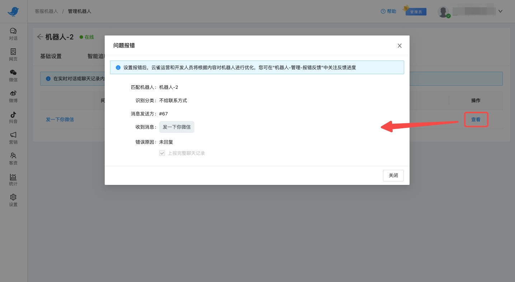
Task: Expand the account dropdown at top right
Action: tap(500, 11)
